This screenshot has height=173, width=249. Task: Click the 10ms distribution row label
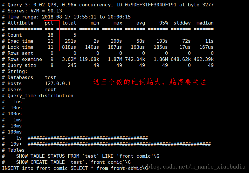[16, 126]
